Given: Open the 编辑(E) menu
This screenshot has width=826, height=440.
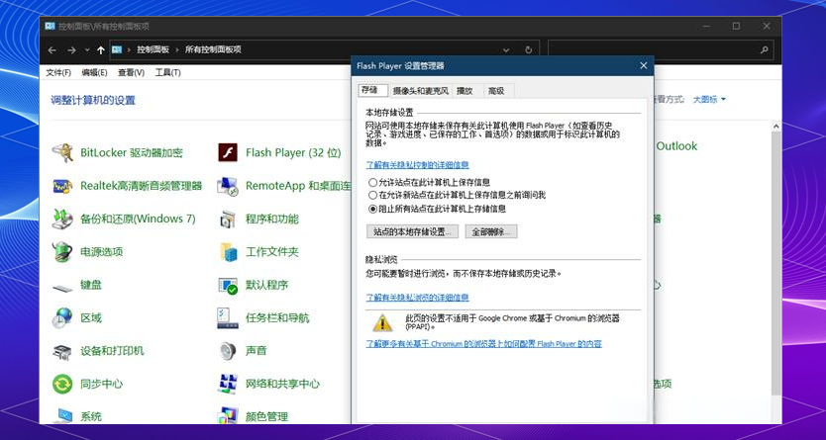Looking at the screenshot, I should pyautogui.click(x=94, y=72).
